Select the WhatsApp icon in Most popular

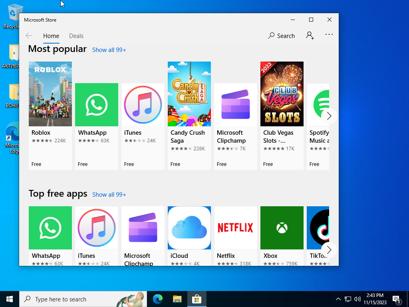[97, 105]
